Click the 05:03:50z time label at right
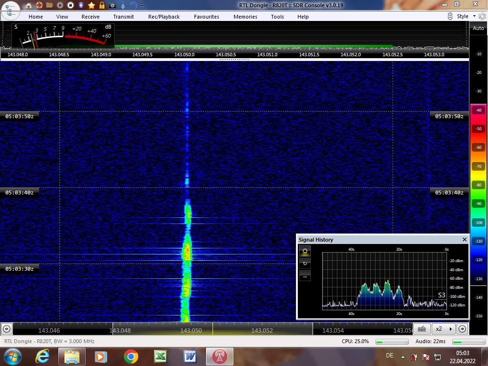The height and width of the screenshot is (366, 488). click(x=449, y=116)
